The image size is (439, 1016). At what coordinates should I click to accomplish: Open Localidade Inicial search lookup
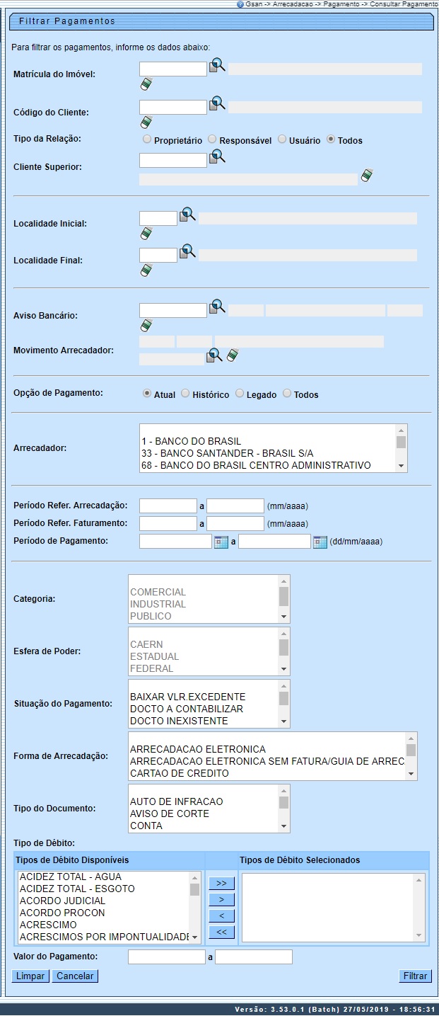coord(187,215)
